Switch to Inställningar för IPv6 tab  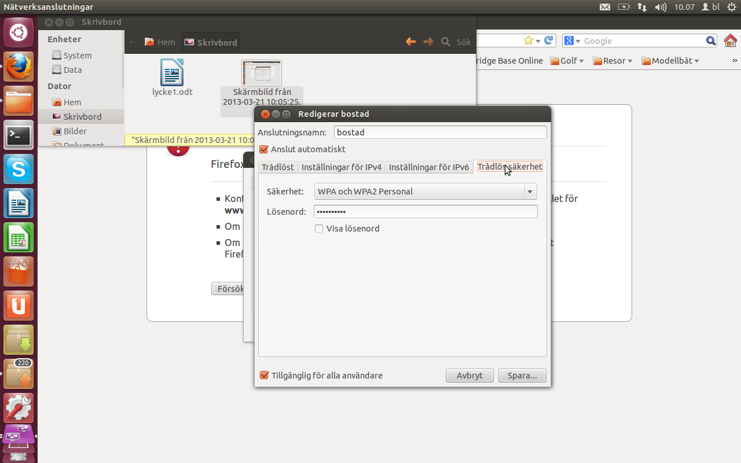[429, 167]
